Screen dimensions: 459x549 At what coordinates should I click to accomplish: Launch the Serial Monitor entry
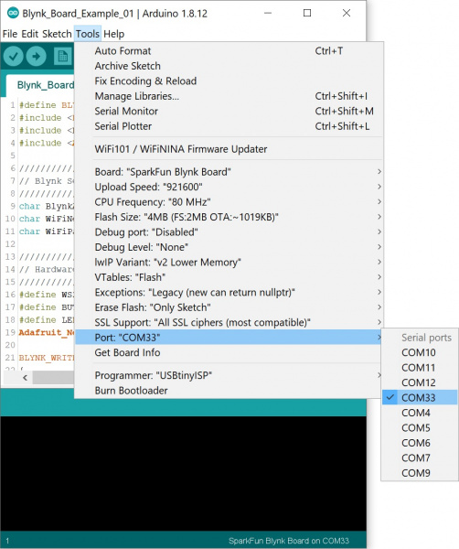point(229,111)
